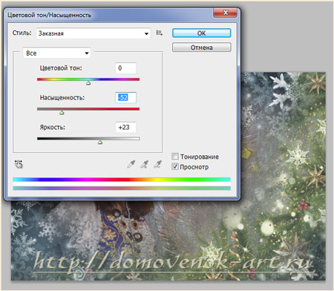Click the Цветовой тон value field
This screenshot has width=334, height=291.
tap(125, 68)
